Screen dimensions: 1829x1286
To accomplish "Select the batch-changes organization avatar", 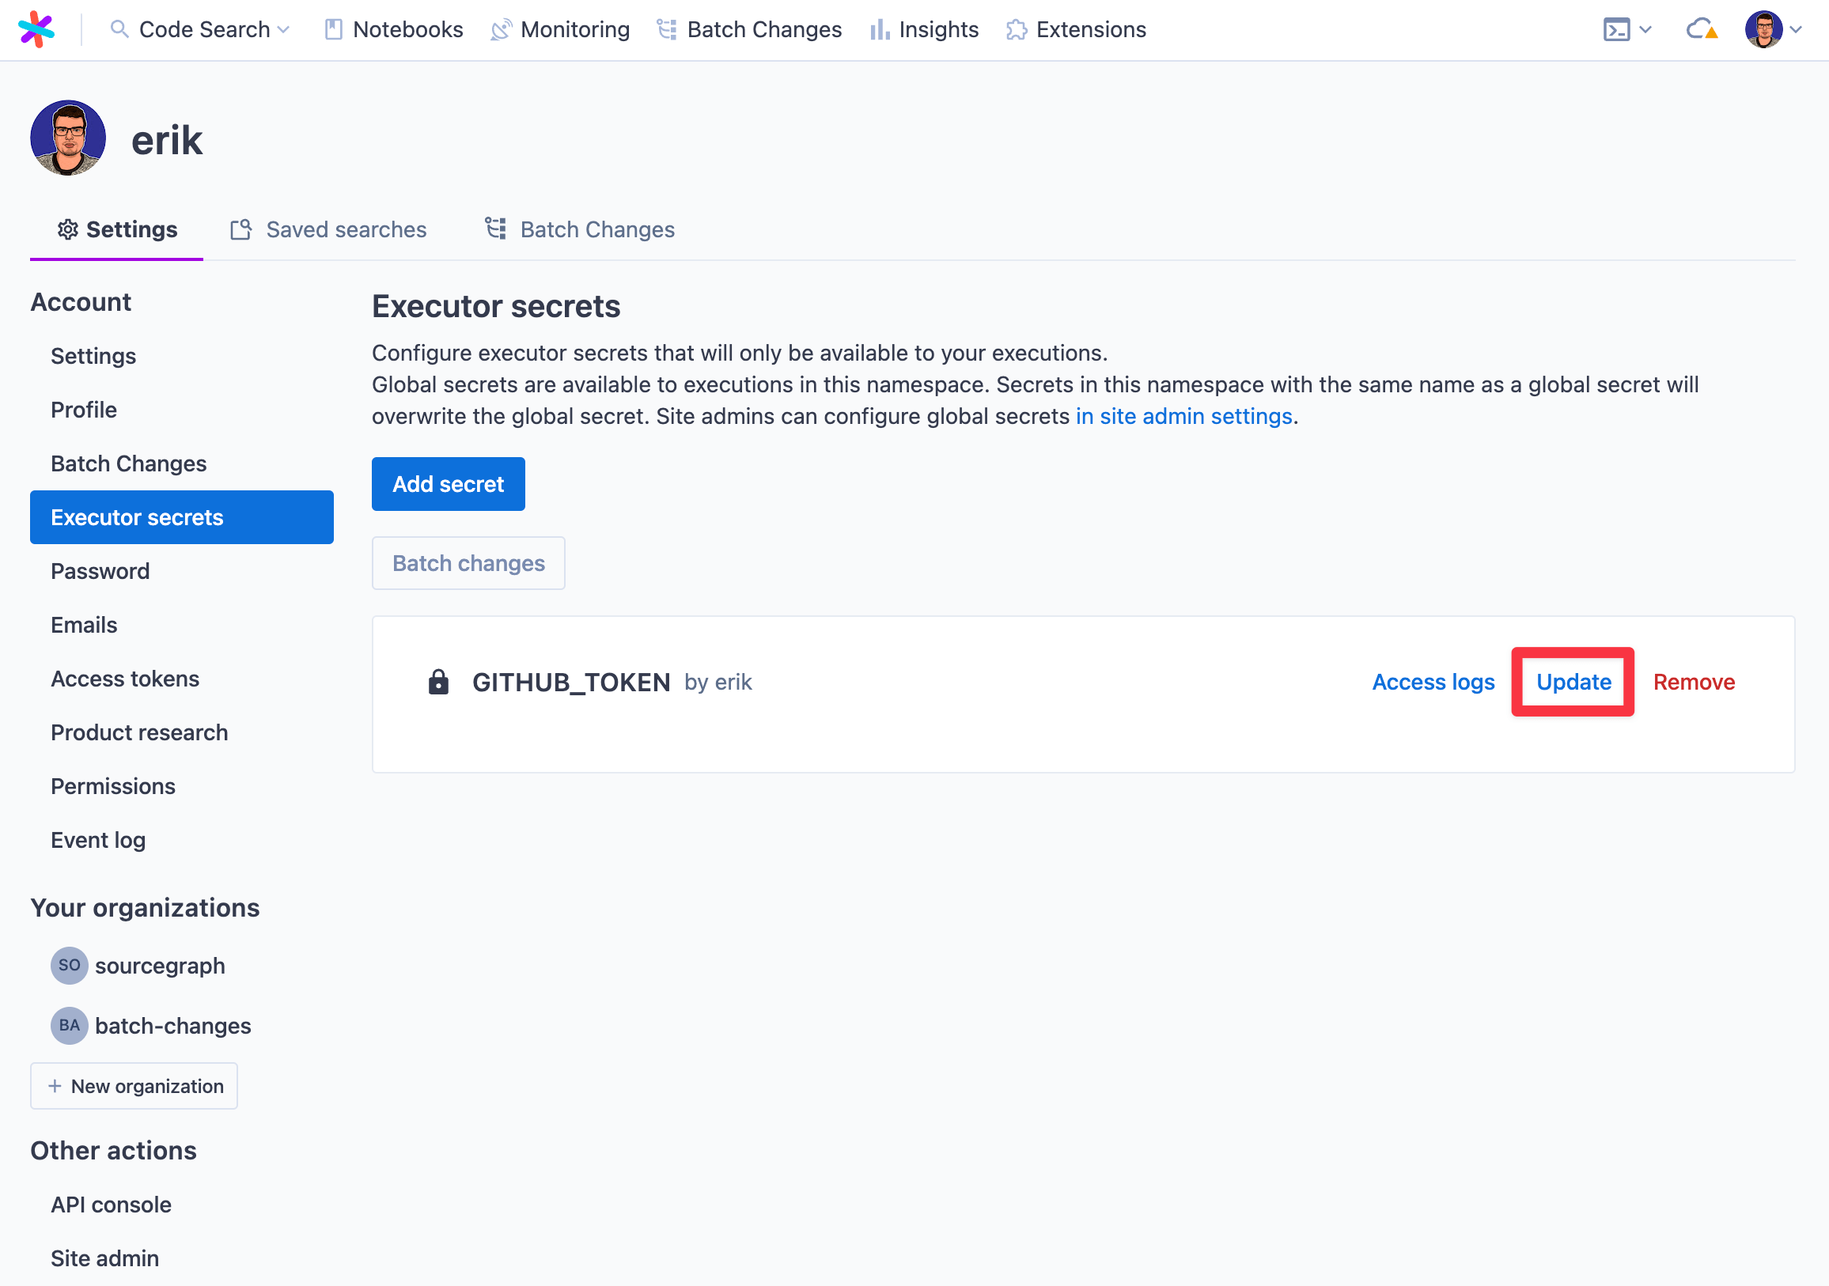I will pos(69,1026).
